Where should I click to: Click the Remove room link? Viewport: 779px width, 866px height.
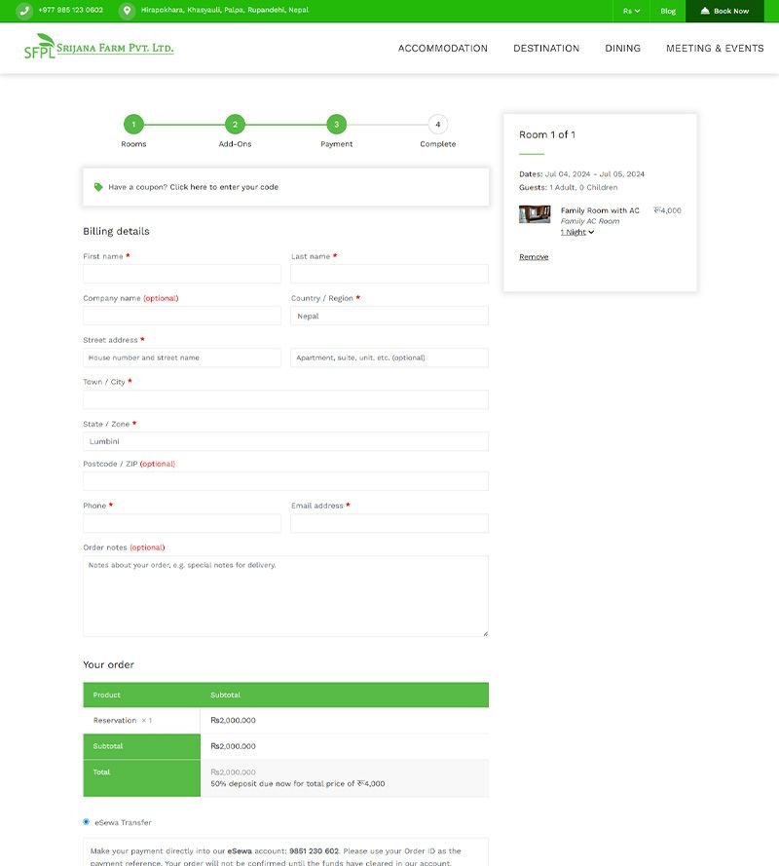tap(534, 257)
